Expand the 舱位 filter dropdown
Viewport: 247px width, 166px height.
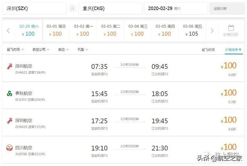tap(63, 50)
